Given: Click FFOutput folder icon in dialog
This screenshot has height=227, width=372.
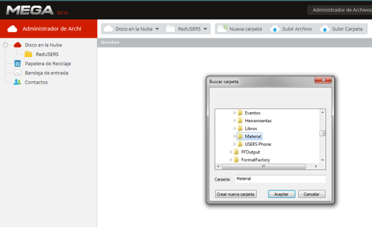Looking at the screenshot, I should coord(236,152).
